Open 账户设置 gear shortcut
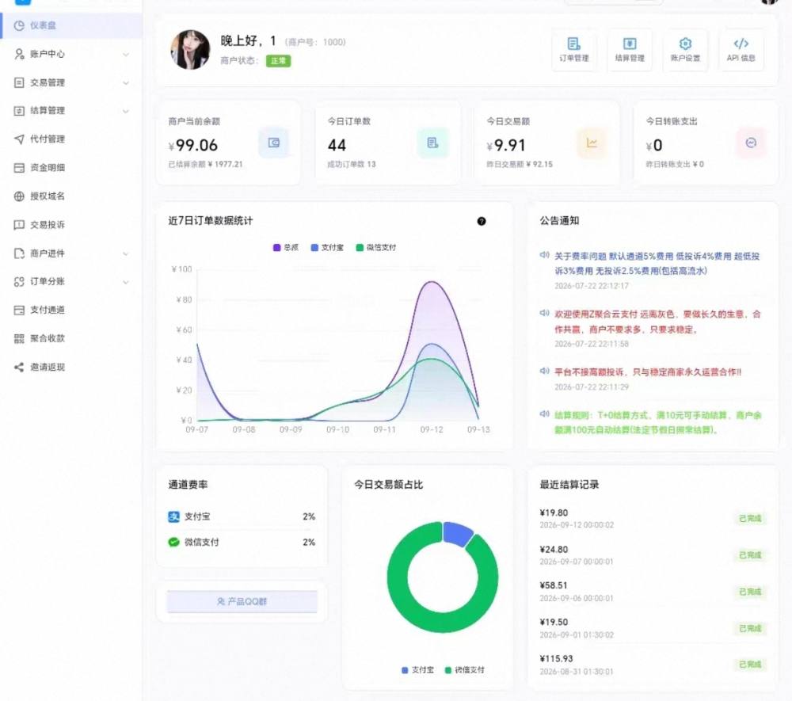The width and height of the screenshot is (792, 701). pyautogui.click(x=685, y=50)
